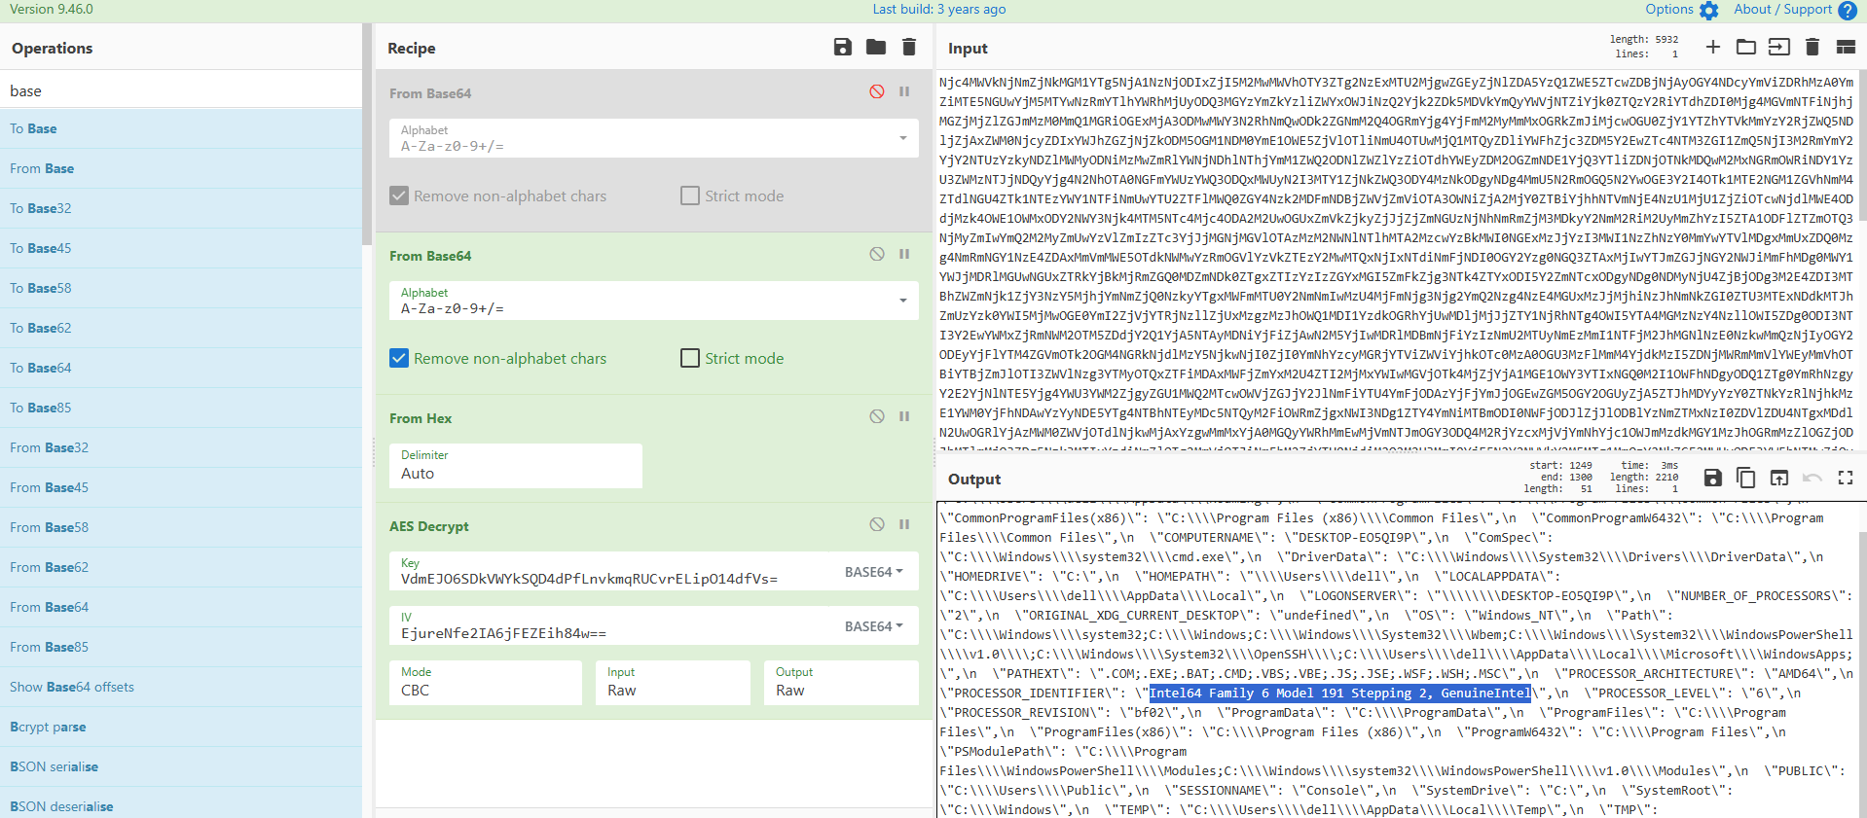Re-enable the first From Base64 operation

tap(877, 91)
